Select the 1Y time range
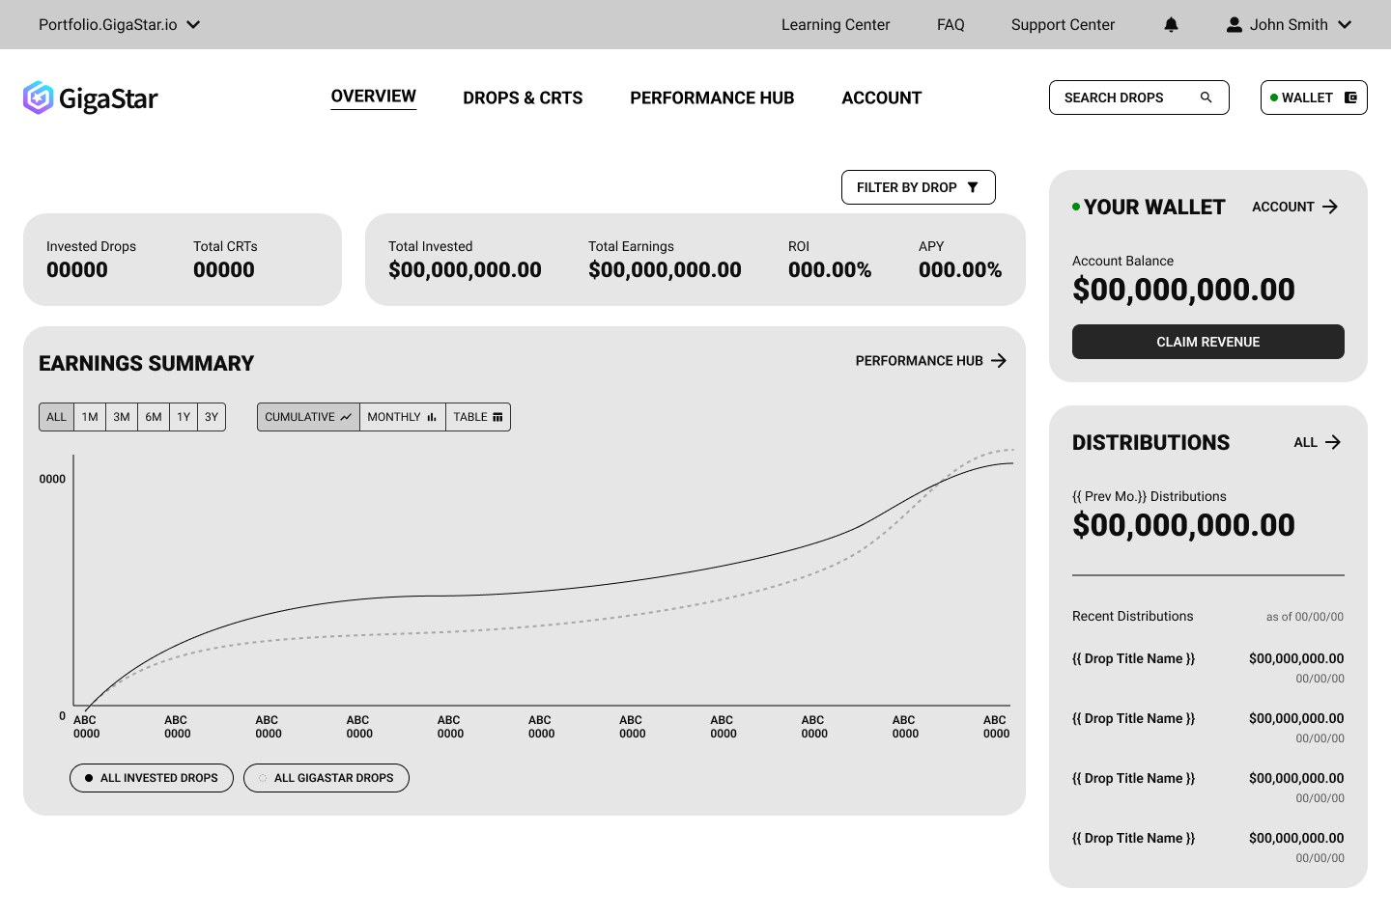This screenshot has height=917, width=1391. pos(184,417)
